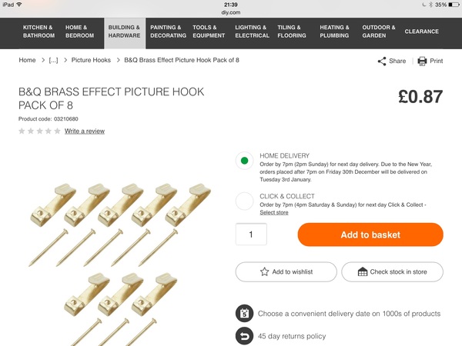Screen dimensions: 462x346
Task: Click the Print icon
Action: tap(422, 61)
